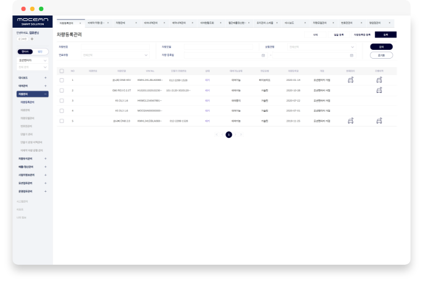Check the checkbox for row 3
Image resolution: width=423 pixels, height=283 pixels.
coord(62,101)
